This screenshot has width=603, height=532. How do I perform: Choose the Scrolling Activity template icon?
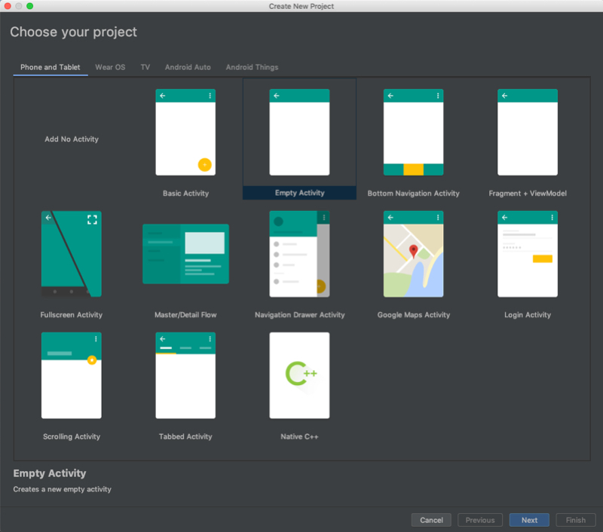pyautogui.click(x=72, y=375)
